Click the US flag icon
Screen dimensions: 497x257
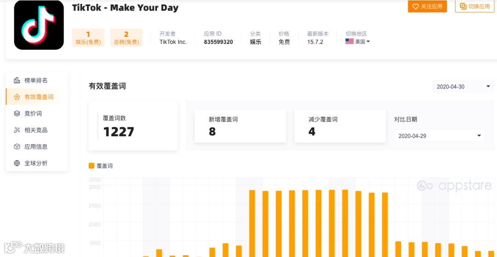coord(349,41)
